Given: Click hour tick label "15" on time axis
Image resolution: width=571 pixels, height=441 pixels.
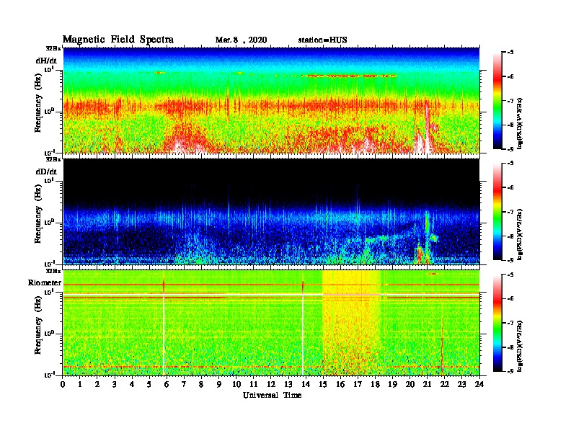Looking at the screenshot, I should point(323,384).
